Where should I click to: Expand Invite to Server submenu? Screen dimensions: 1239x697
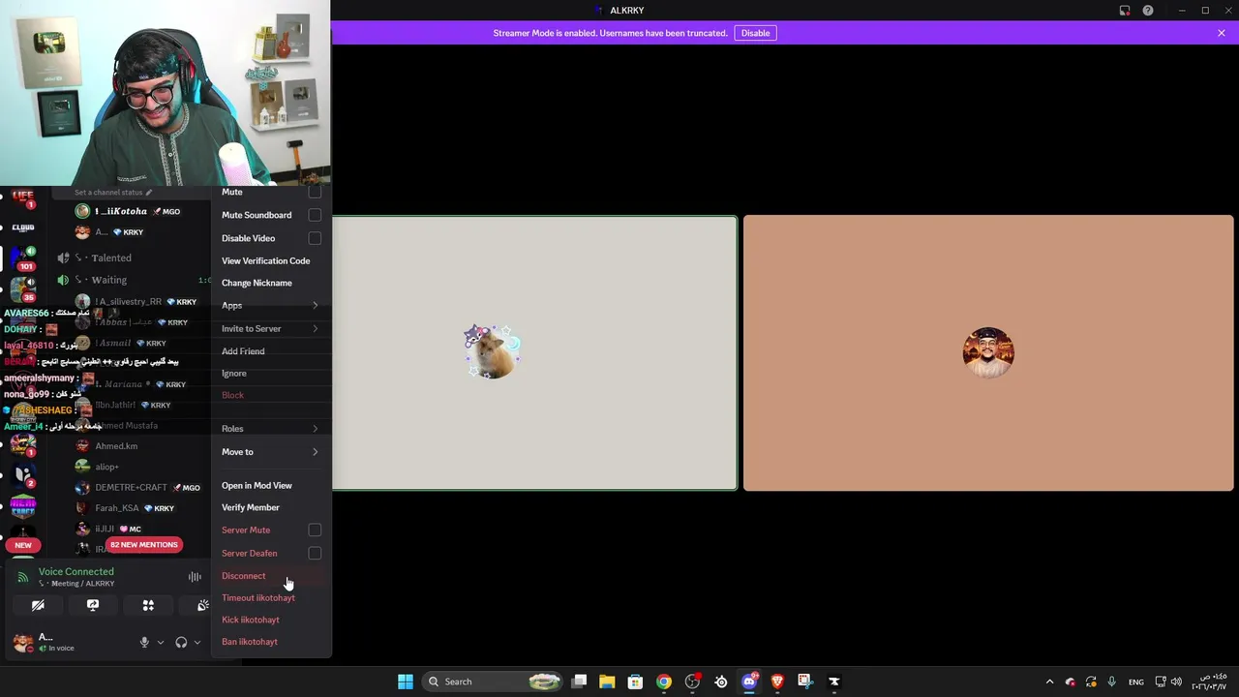pos(271,329)
